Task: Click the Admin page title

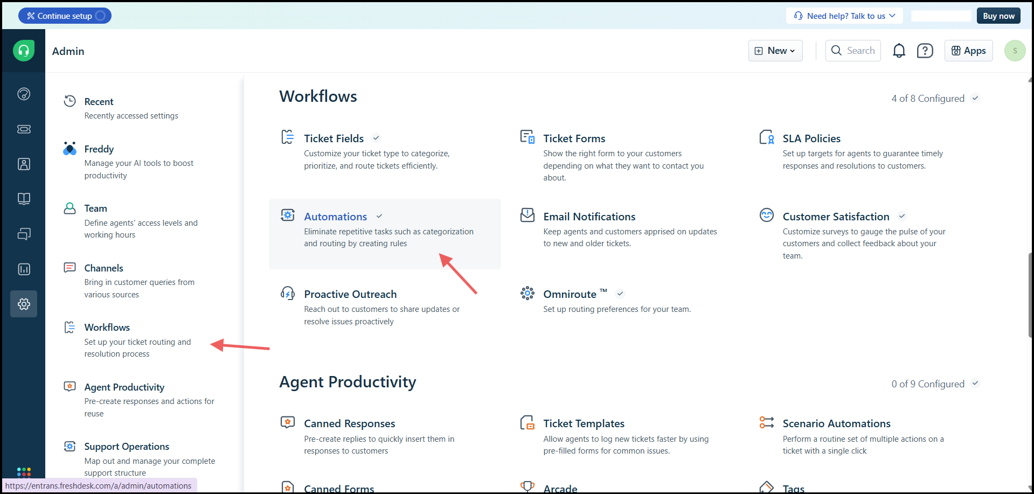Action: point(68,51)
